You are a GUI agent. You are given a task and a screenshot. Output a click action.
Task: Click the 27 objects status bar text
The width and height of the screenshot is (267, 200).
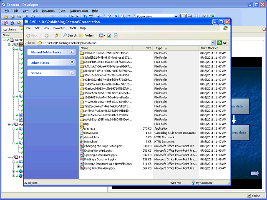[x=31, y=183]
